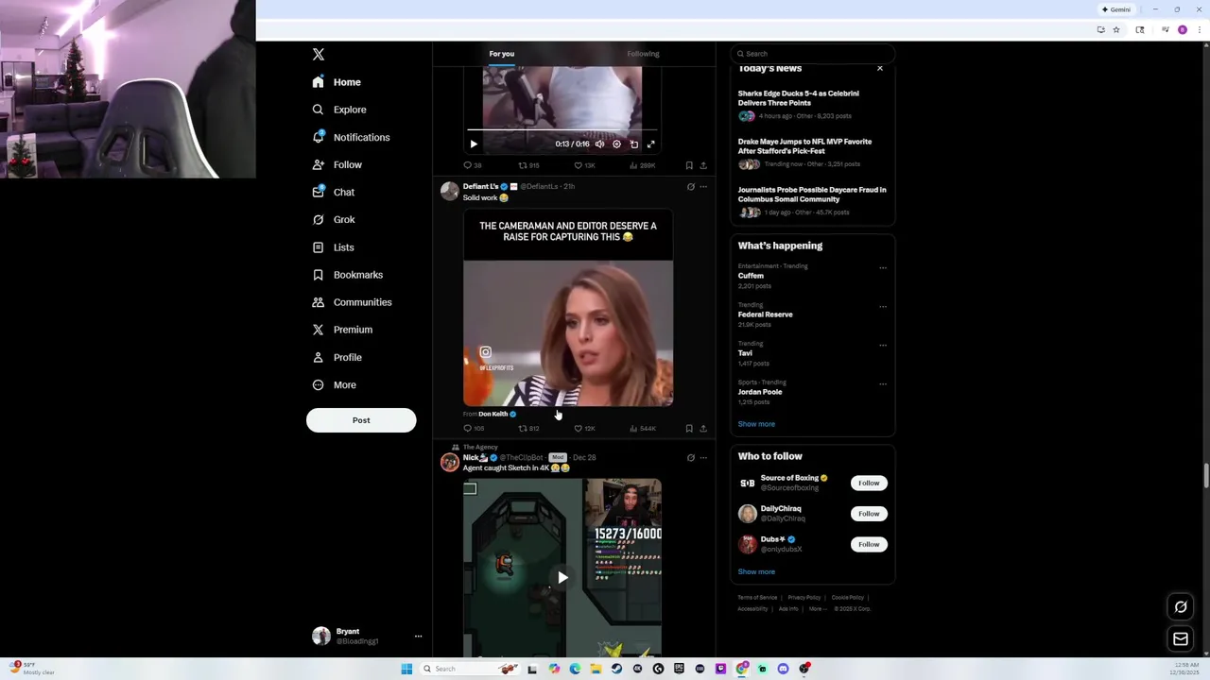Open Sharks Edge Ducks news story
The width and height of the screenshot is (1210, 680).
799,98
